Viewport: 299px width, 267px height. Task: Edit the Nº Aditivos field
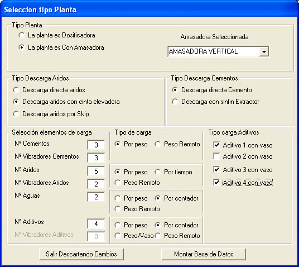pos(96,223)
